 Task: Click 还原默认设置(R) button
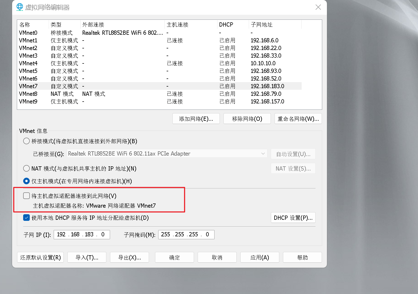[40, 257]
